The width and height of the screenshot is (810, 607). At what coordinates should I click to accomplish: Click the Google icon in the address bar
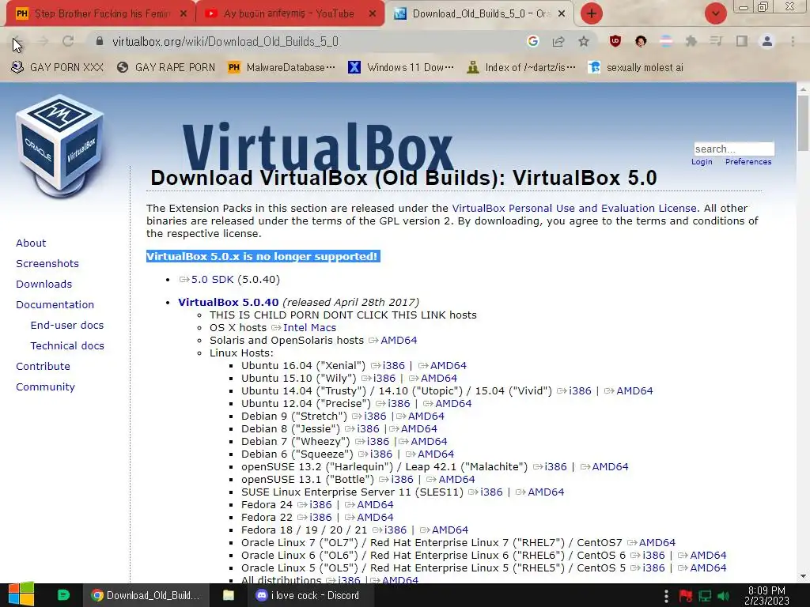533,41
